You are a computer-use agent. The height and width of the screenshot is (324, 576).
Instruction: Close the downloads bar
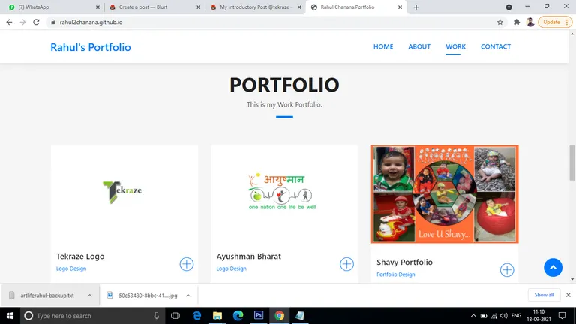[568, 295]
